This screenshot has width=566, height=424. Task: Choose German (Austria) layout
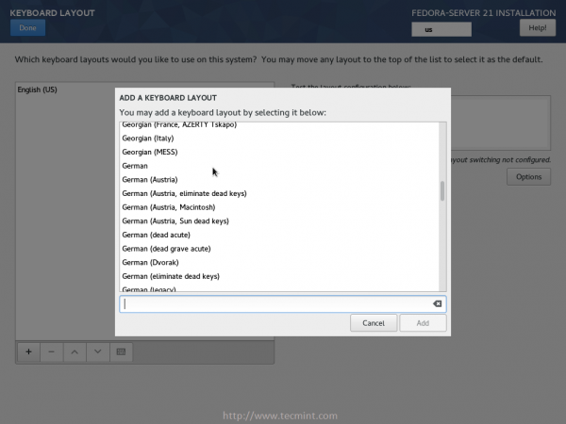click(150, 179)
